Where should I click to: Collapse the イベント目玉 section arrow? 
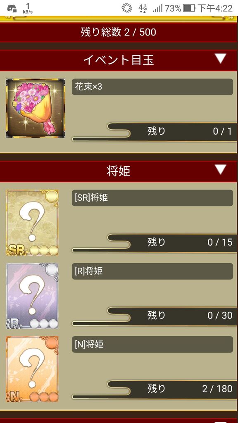pos(221,59)
